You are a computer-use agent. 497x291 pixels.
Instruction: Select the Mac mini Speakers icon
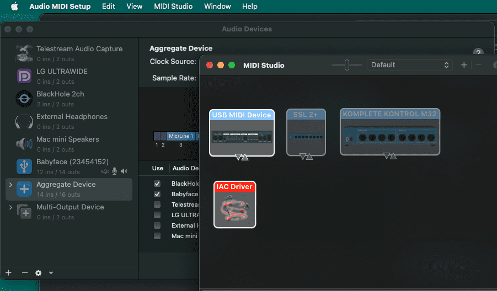point(24,144)
